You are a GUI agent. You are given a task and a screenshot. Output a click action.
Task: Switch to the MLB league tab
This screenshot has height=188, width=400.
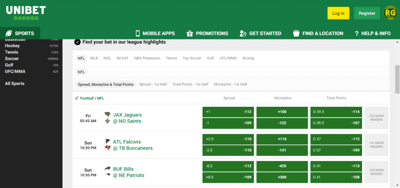94,58
